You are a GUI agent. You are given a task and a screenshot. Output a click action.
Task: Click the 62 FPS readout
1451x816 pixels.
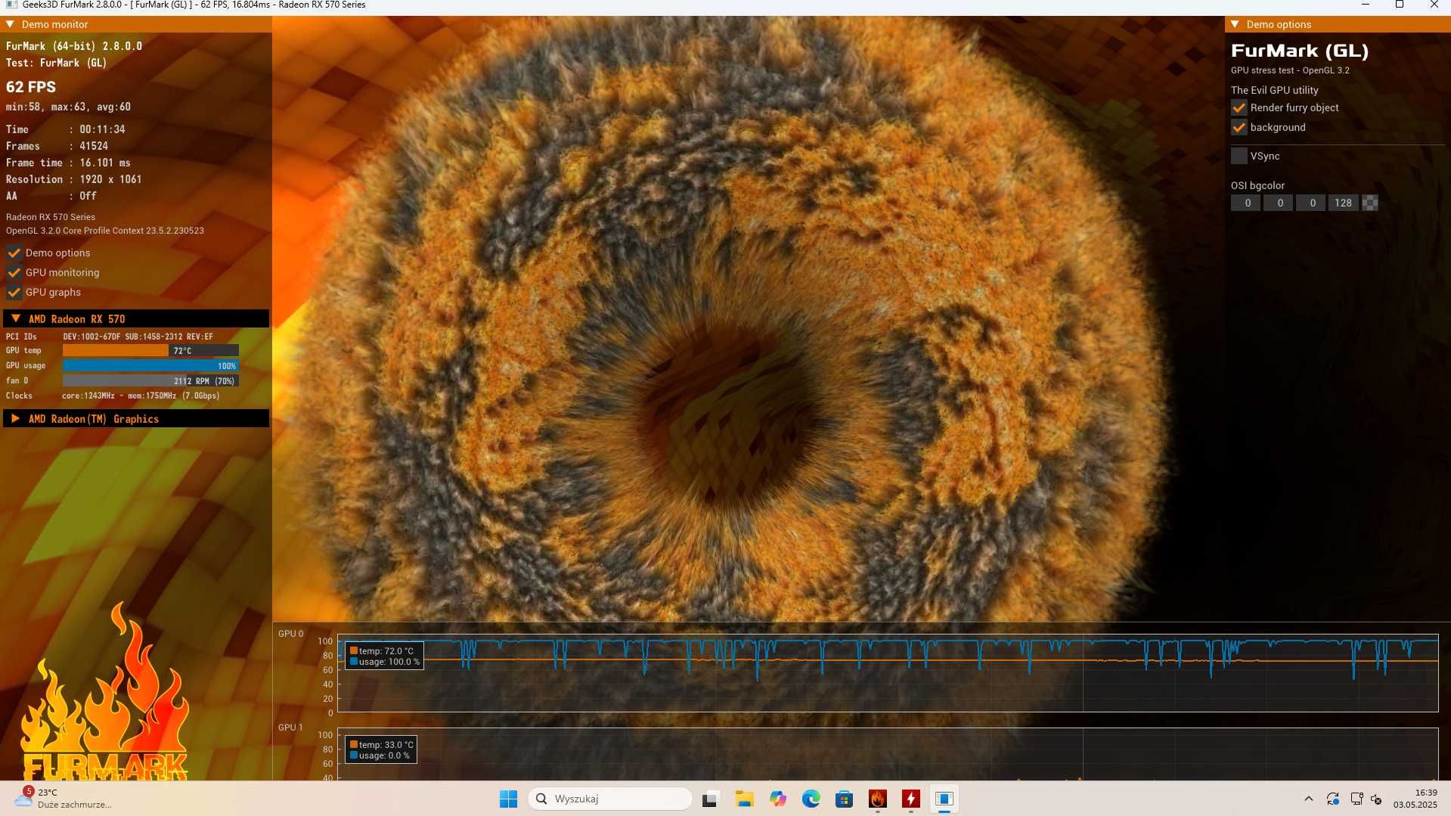(x=31, y=87)
